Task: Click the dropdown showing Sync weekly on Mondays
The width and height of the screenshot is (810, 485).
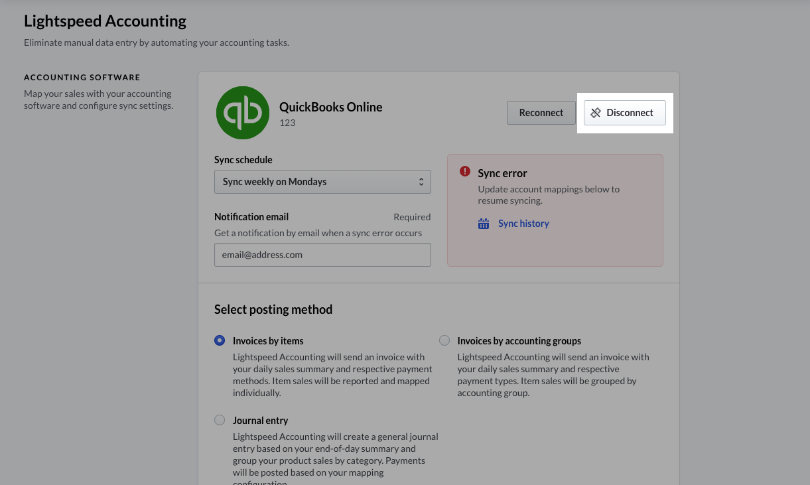Action: (x=322, y=181)
